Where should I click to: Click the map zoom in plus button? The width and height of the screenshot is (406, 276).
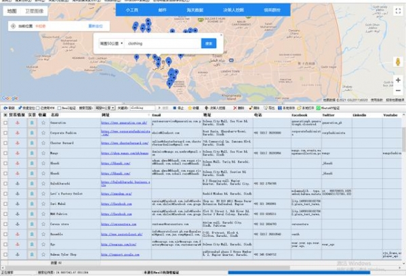(x=398, y=80)
